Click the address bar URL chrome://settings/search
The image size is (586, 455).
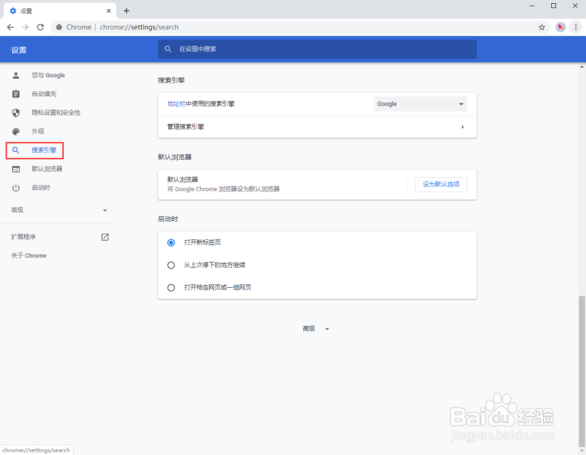tap(139, 27)
